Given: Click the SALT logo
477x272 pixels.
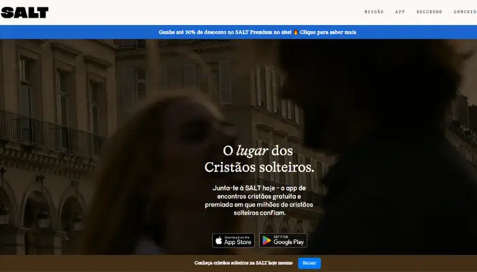Looking at the screenshot, I should (25, 12).
